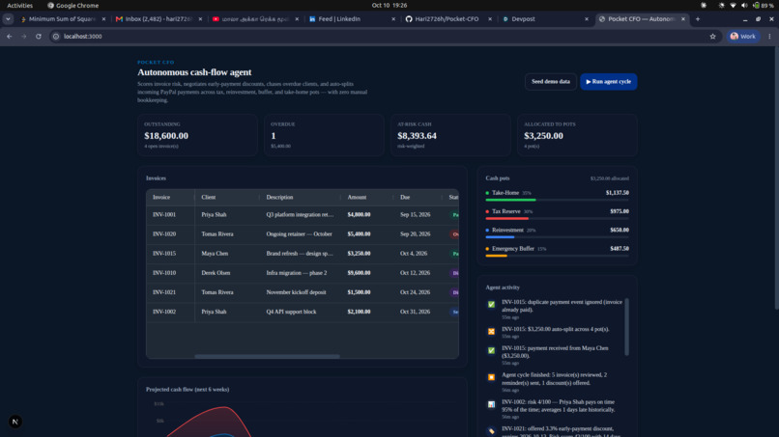Screen dimensions: 779x437
Task: Open the Activities overview
Action: [x=19, y=6]
